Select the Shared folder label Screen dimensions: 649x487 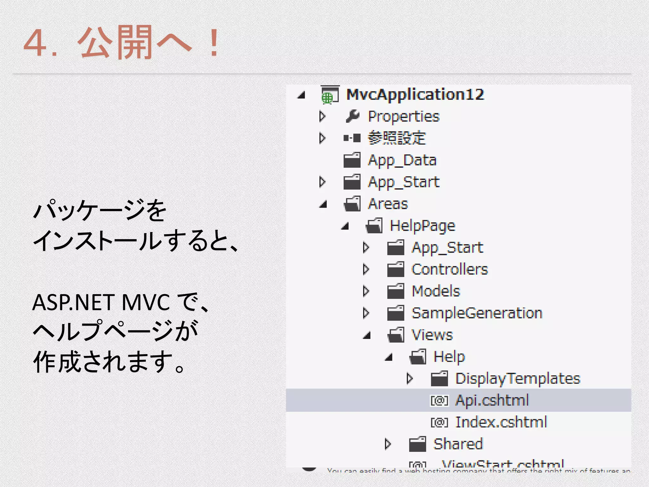458,445
